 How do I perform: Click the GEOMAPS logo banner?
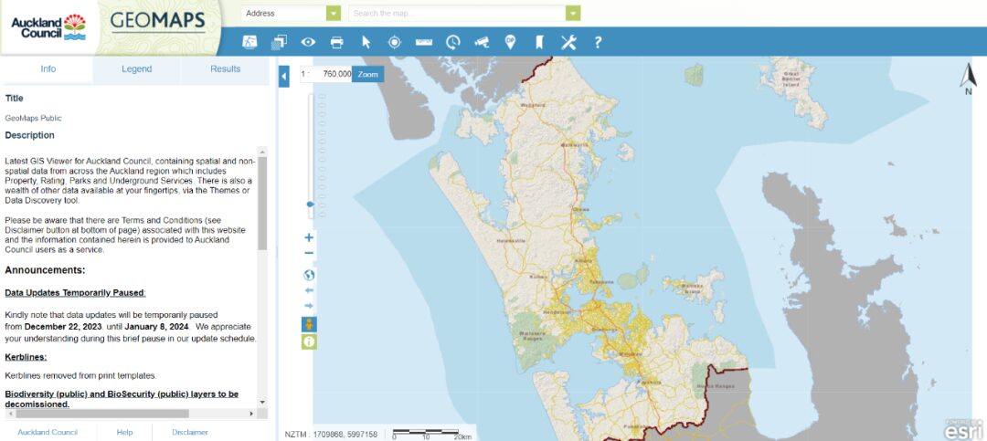(x=157, y=22)
